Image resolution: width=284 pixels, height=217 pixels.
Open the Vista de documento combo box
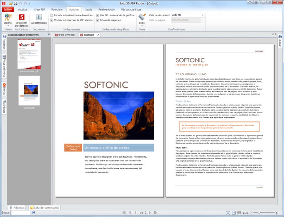(188, 15)
